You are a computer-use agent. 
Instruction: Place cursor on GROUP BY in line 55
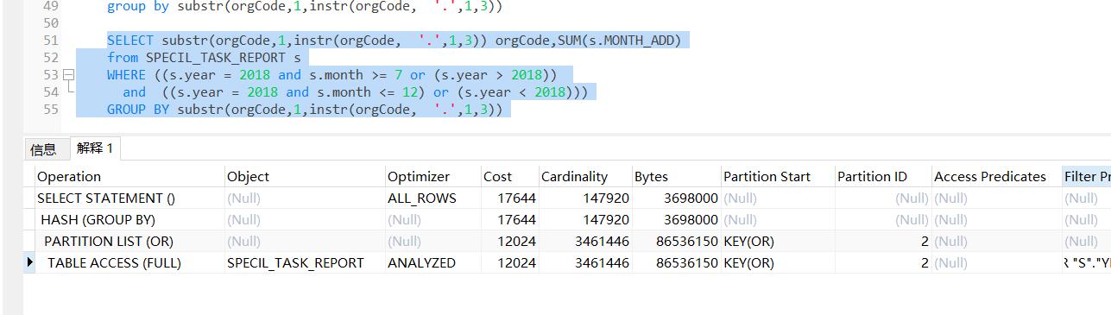[x=138, y=110]
